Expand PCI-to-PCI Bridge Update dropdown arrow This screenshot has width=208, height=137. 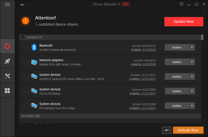pyautogui.click(x=192, y=91)
